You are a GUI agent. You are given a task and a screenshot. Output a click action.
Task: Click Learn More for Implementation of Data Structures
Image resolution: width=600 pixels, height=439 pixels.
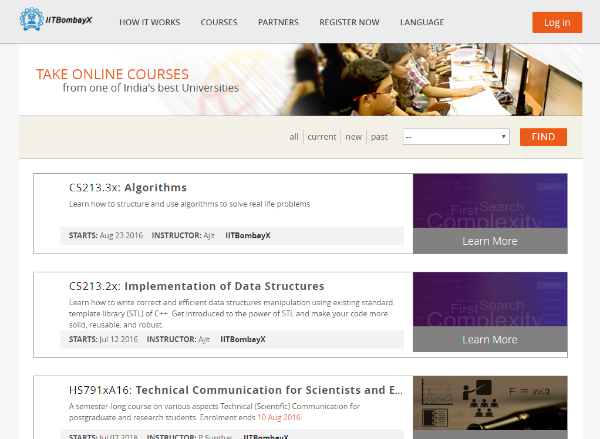(490, 340)
